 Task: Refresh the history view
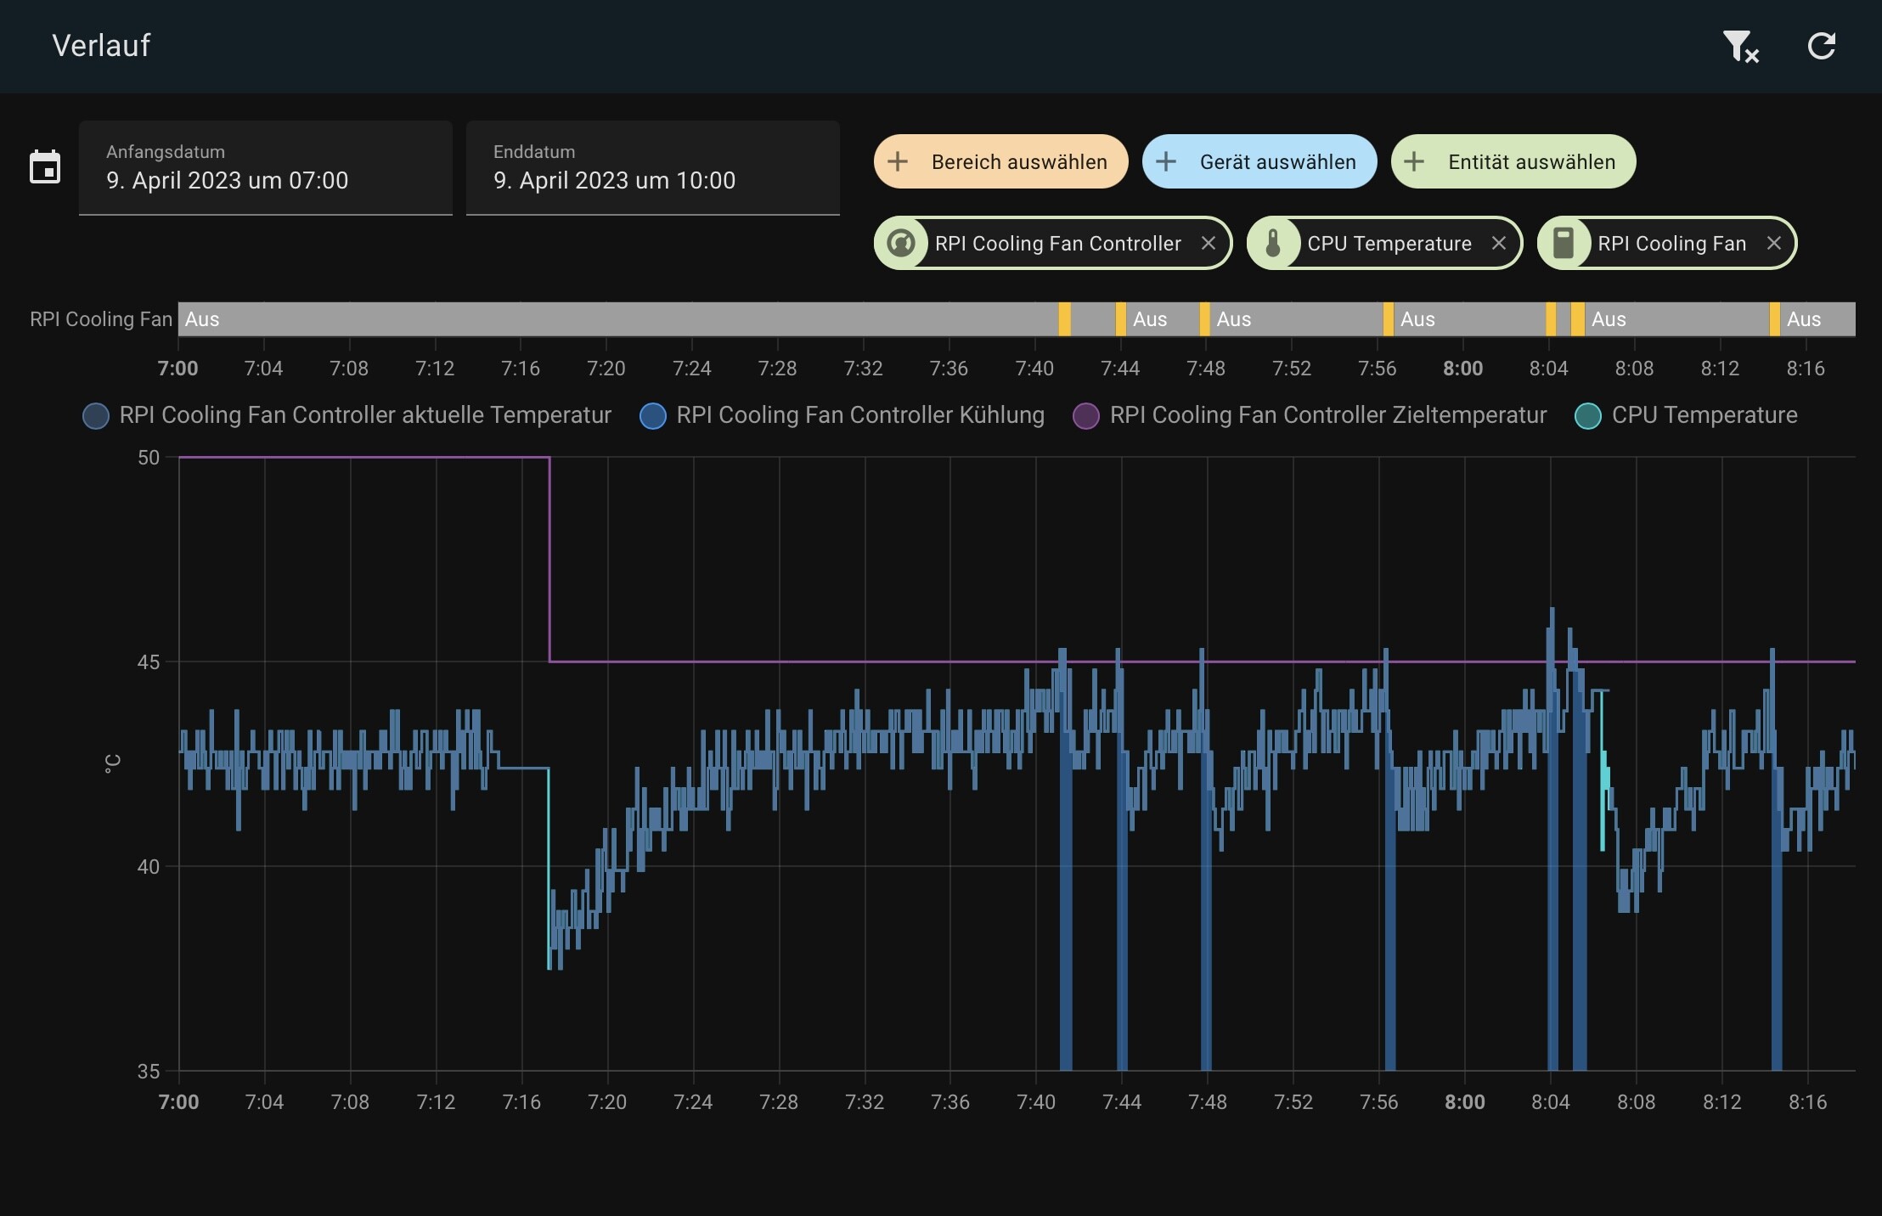1821,46
